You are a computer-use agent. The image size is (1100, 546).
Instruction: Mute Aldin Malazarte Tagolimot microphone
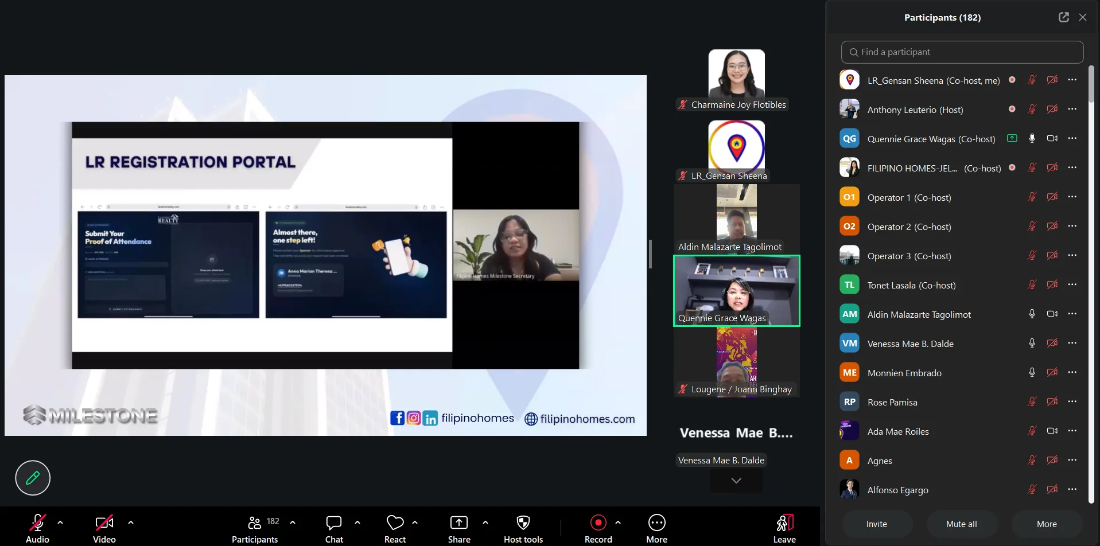coord(1032,314)
